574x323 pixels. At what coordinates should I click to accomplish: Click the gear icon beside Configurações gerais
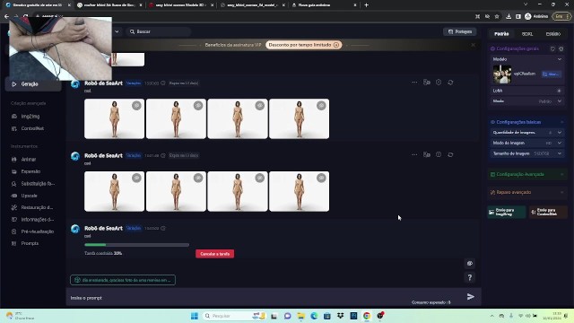tap(561, 48)
